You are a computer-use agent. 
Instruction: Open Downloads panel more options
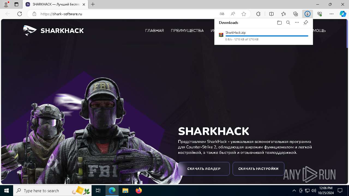click(x=297, y=23)
